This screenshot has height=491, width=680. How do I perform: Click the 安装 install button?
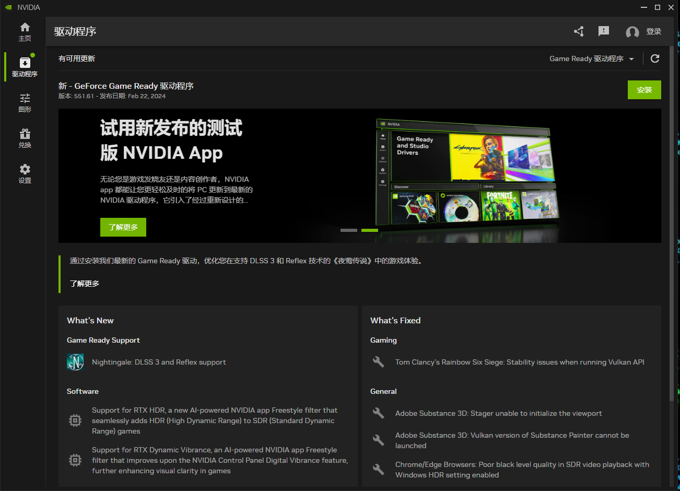644,90
